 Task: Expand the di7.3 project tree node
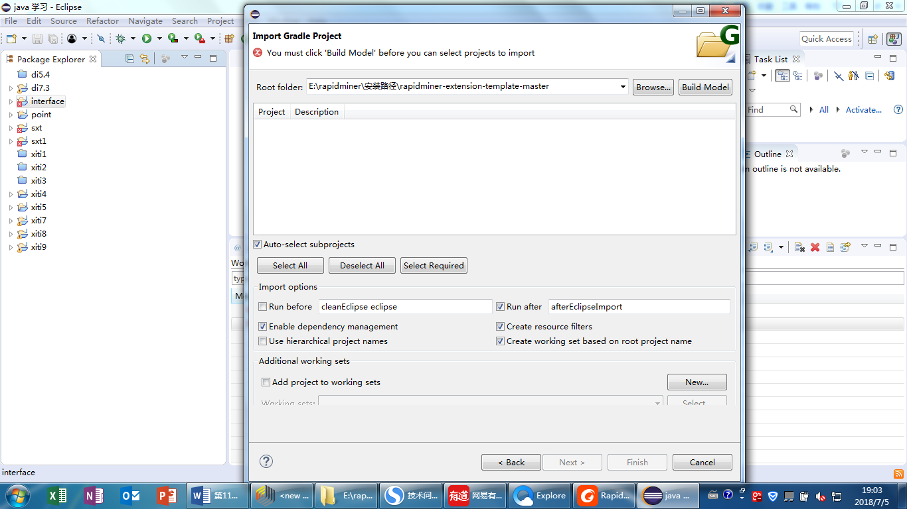[x=11, y=88]
